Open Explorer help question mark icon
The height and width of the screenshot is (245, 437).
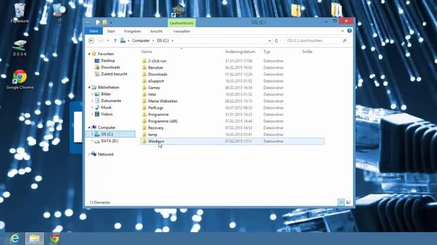click(350, 31)
